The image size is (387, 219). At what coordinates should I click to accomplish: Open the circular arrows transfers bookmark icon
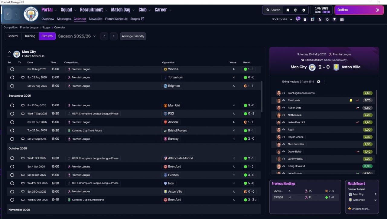[327, 19]
